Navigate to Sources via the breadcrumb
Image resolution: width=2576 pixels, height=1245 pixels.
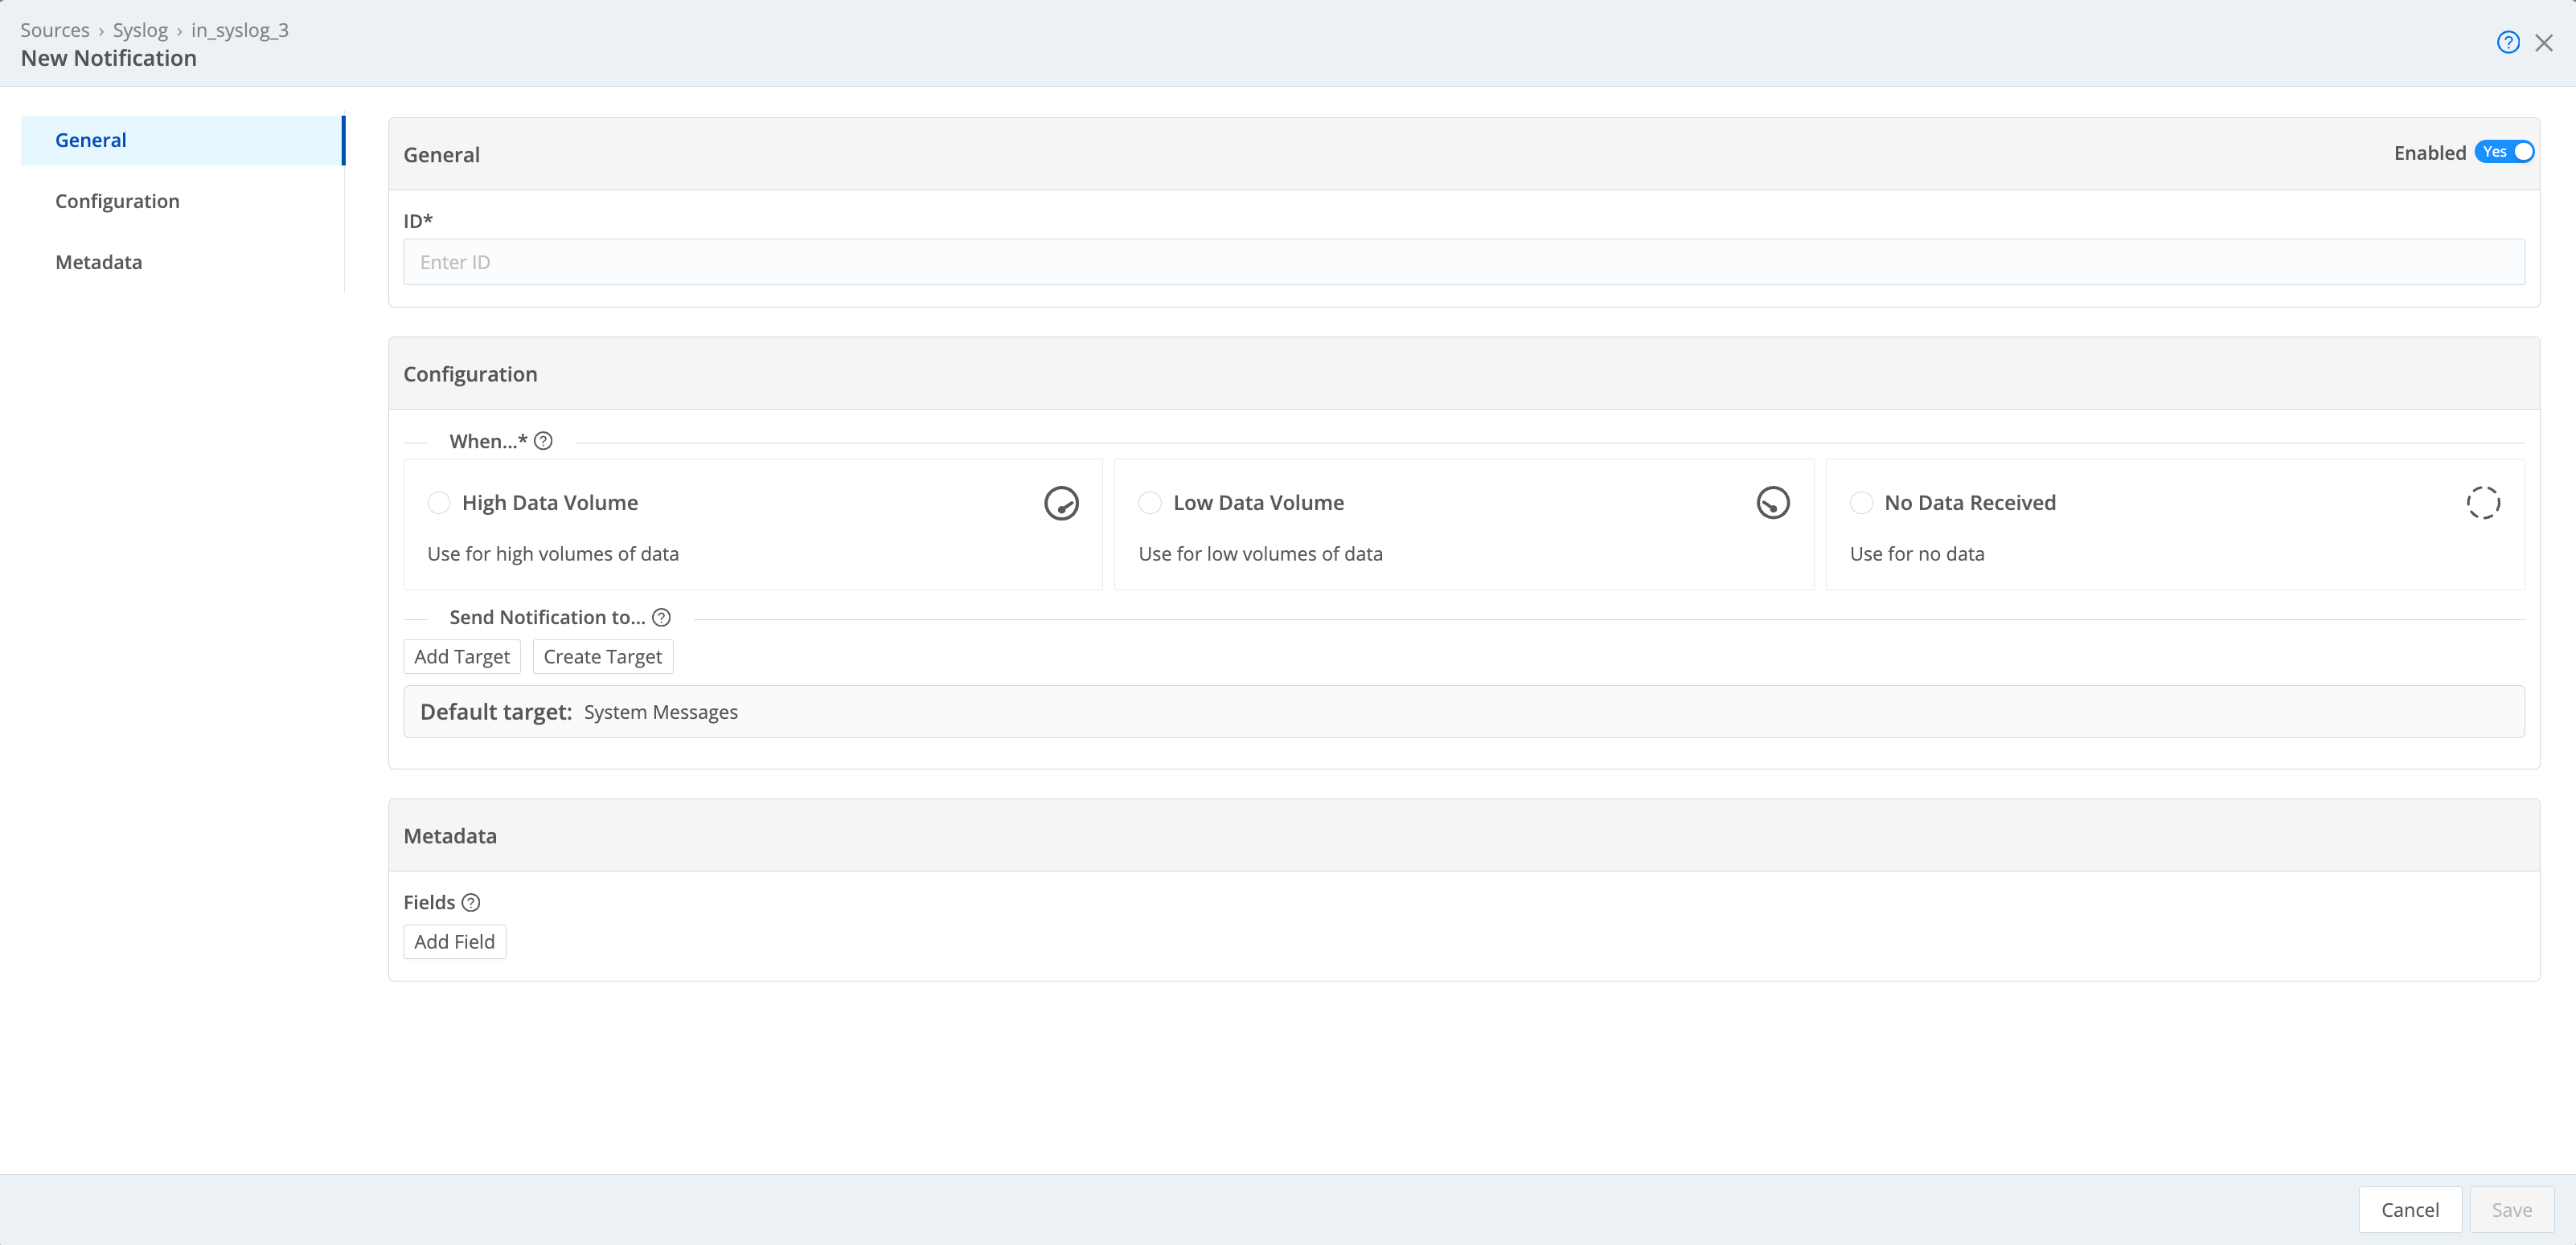[55, 29]
